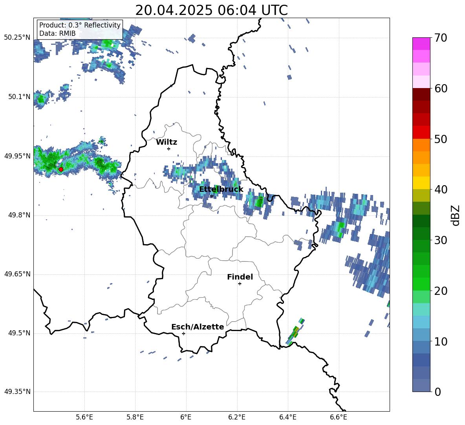Click the red dot marker near 49.95°N
This screenshot has width=465, height=425.
tap(61, 169)
